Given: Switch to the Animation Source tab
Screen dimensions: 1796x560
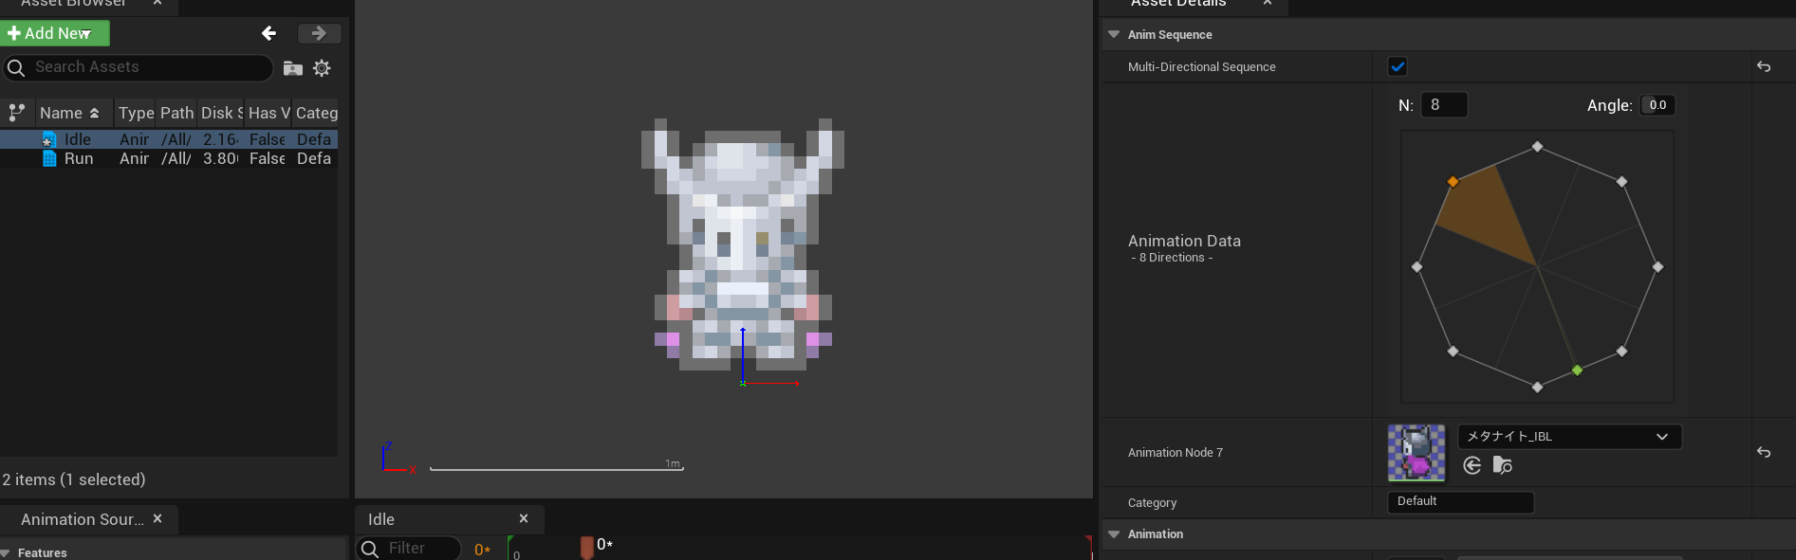Looking at the screenshot, I should click(x=83, y=519).
